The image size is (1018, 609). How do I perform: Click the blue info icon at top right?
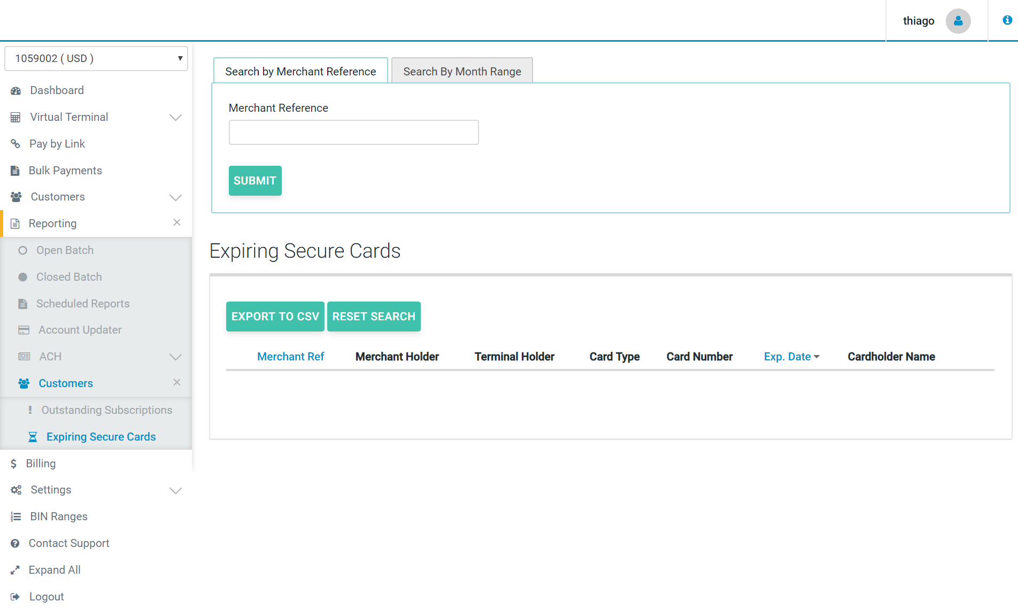(1007, 20)
